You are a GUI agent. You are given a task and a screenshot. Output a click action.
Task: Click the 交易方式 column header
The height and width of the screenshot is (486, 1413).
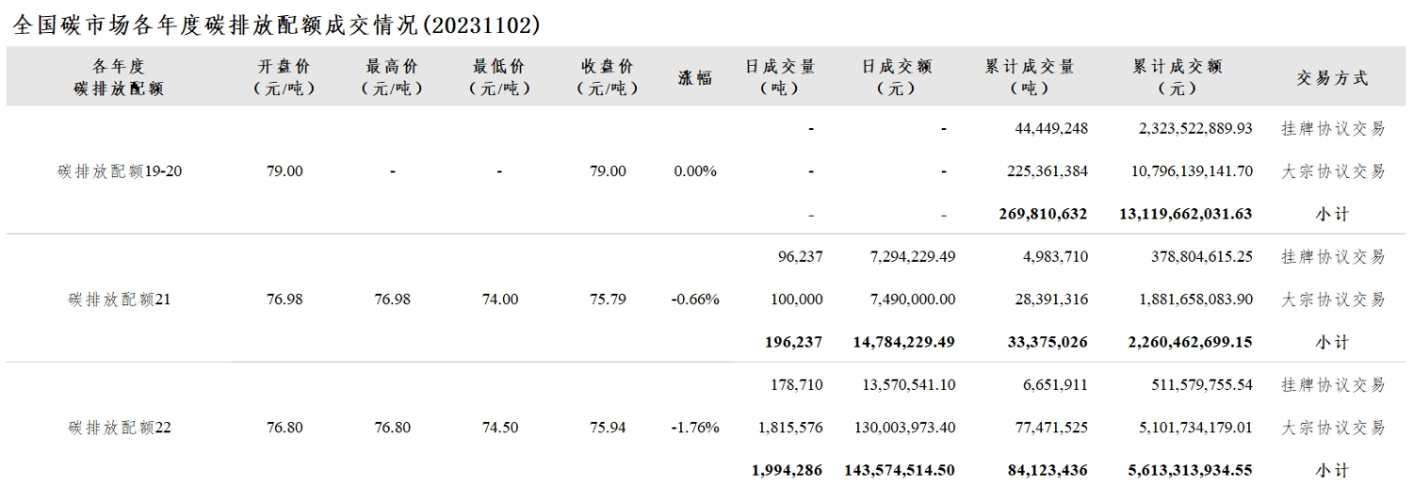tap(1333, 78)
